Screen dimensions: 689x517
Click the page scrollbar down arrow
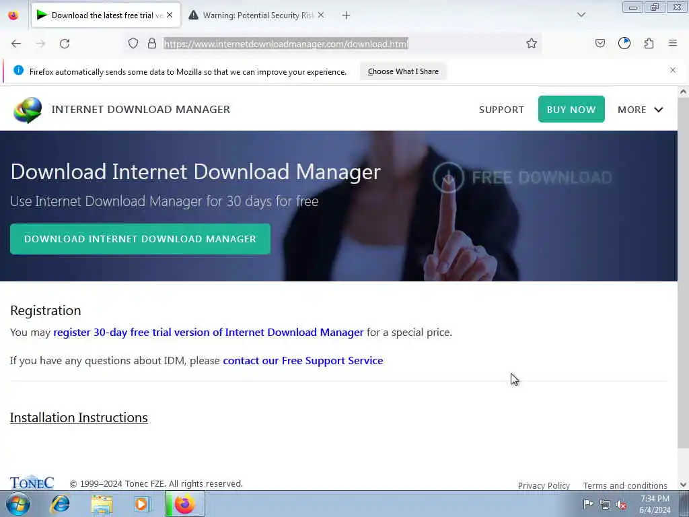683,485
